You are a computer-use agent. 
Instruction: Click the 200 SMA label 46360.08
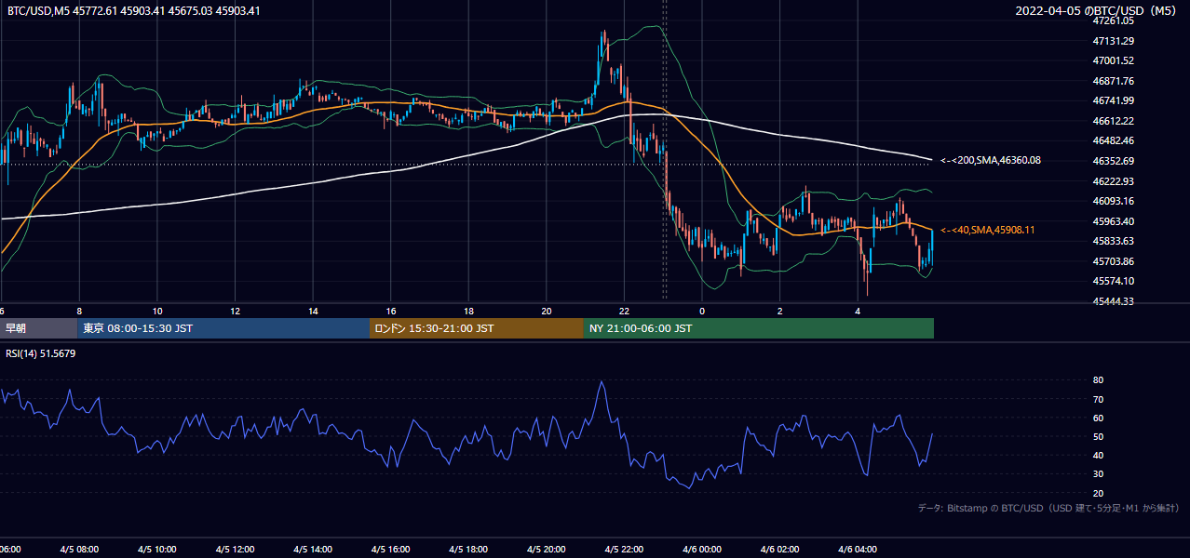click(x=991, y=161)
